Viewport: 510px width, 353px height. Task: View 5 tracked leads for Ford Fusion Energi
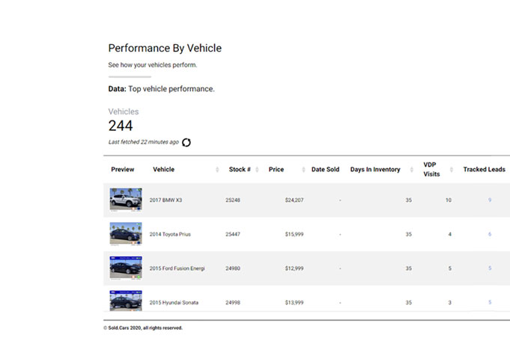[490, 268]
